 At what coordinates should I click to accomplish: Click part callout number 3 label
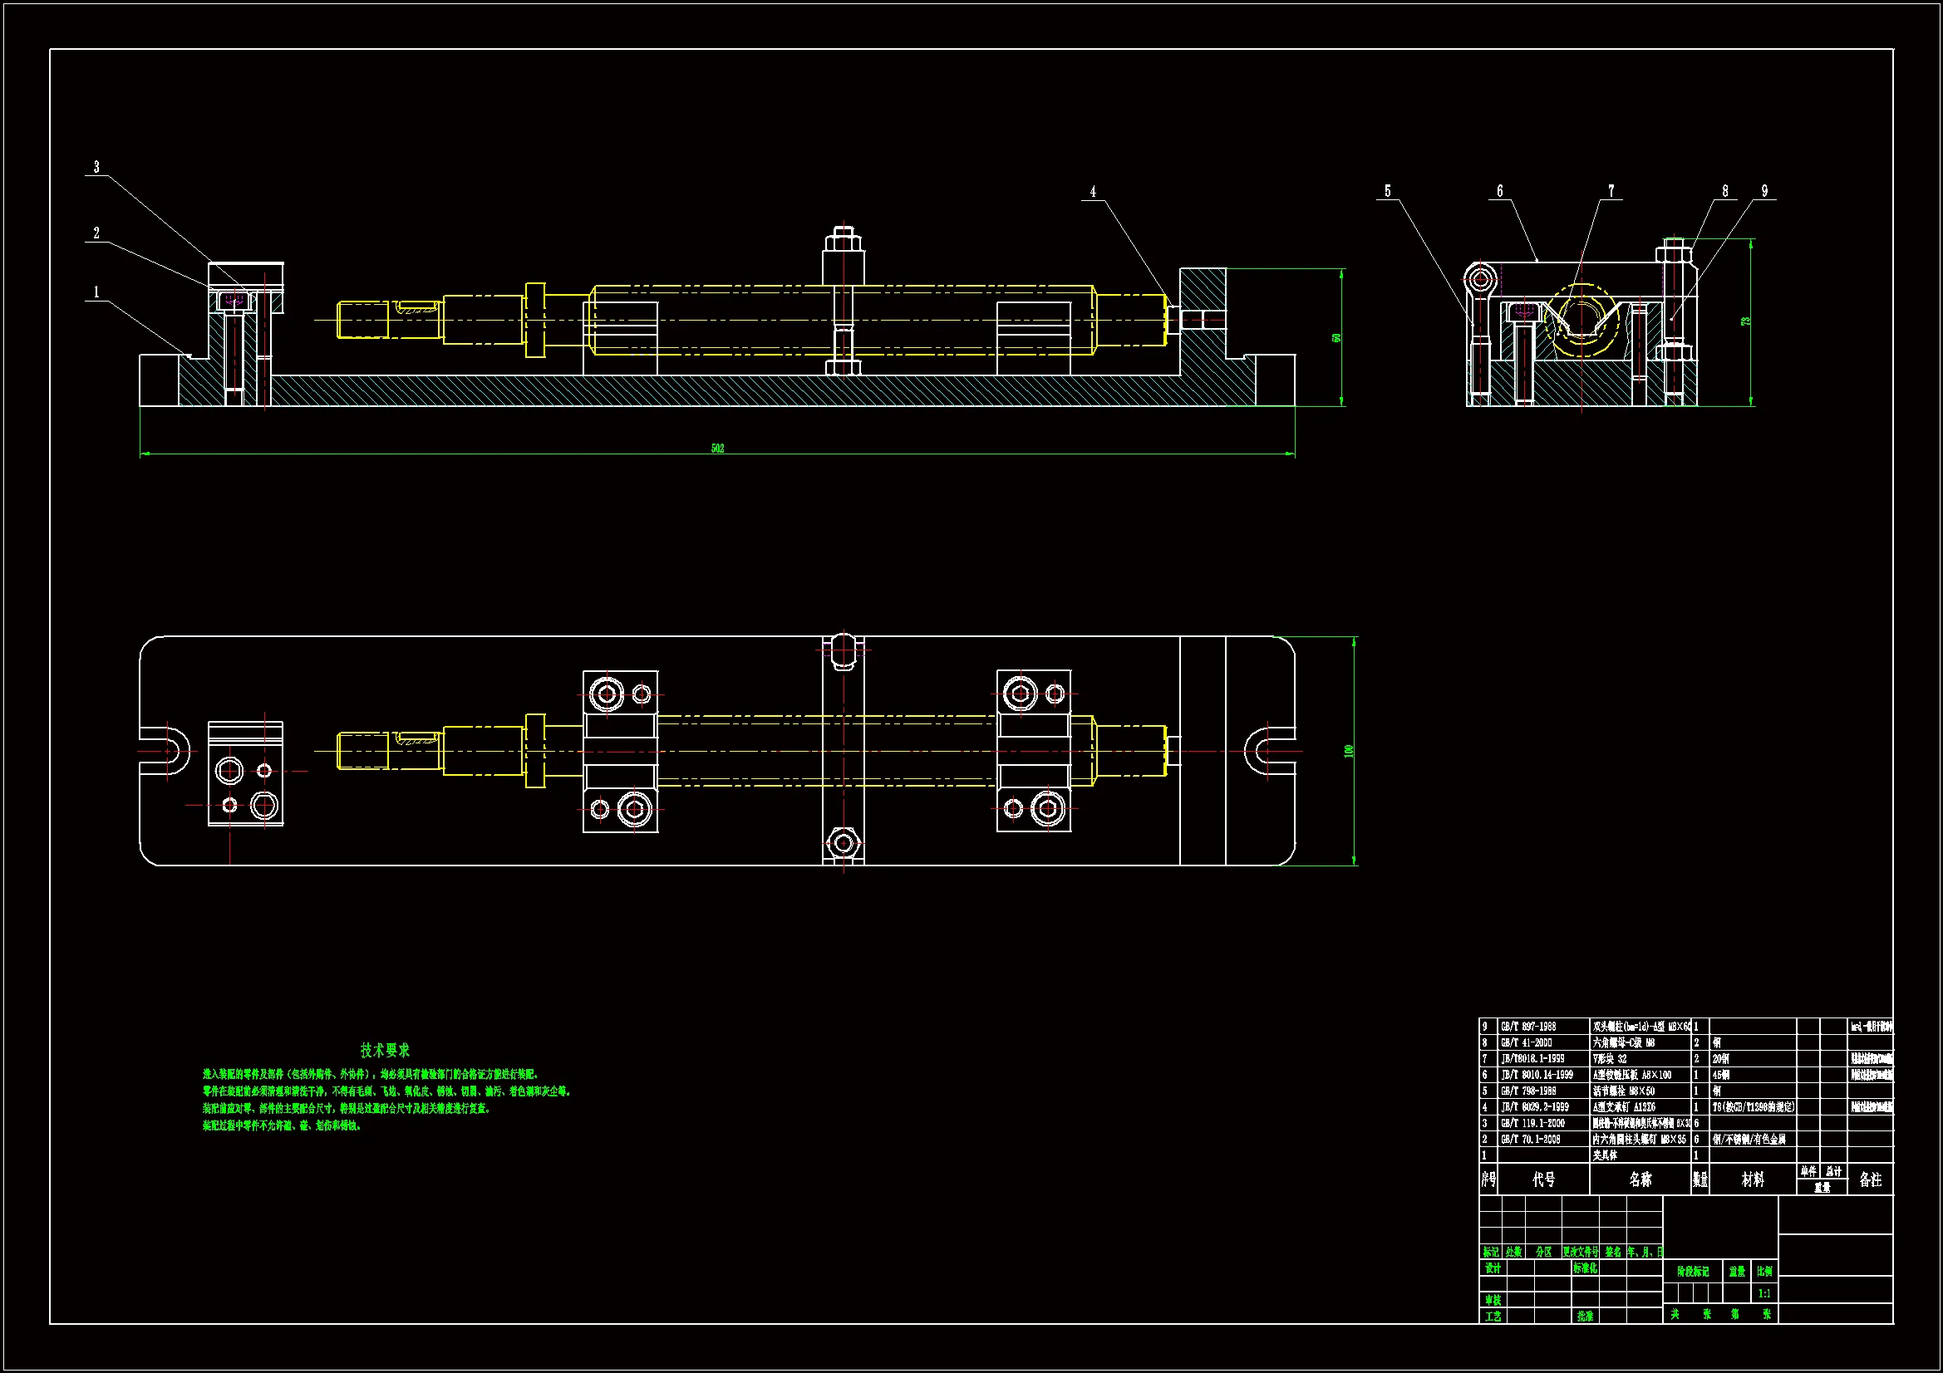[96, 168]
